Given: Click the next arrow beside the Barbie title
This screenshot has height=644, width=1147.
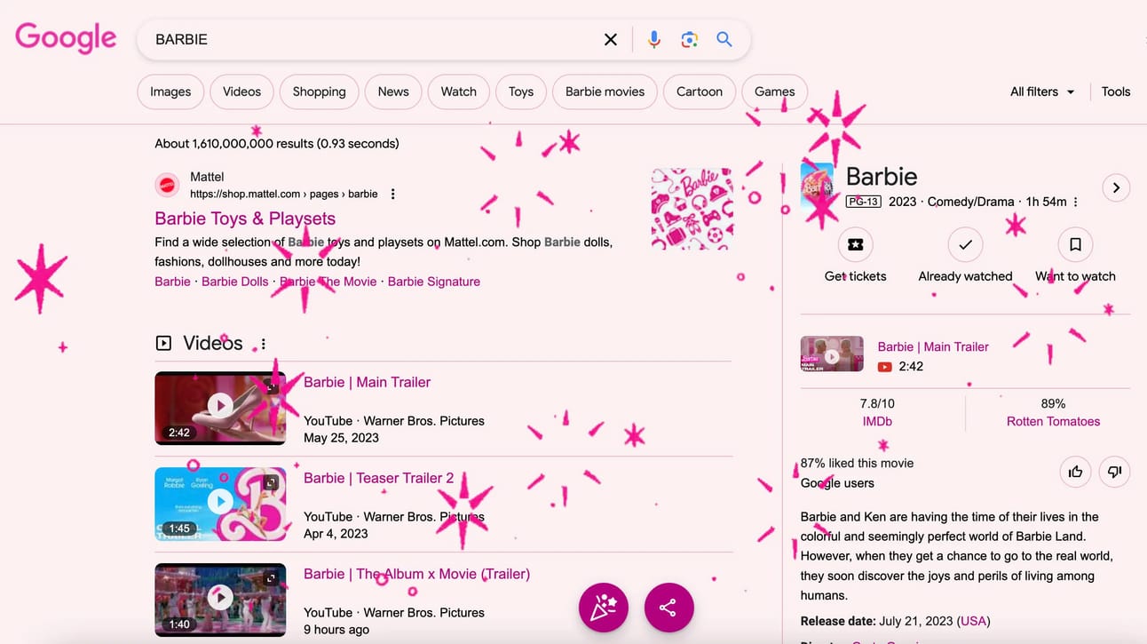Looking at the screenshot, I should pyautogui.click(x=1116, y=187).
